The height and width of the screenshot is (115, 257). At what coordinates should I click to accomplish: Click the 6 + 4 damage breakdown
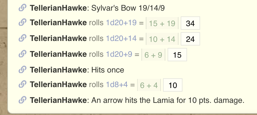pyautogui.click(x=149, y=85)
